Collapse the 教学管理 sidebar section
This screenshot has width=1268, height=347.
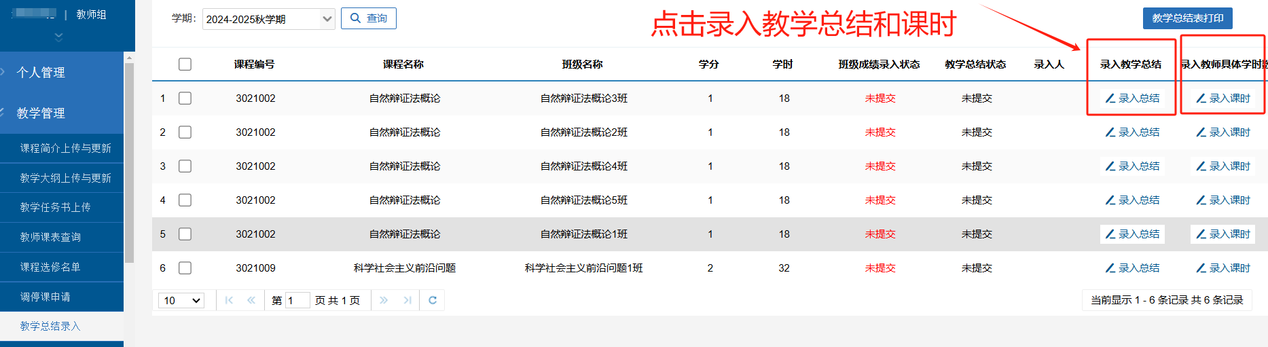62,113
